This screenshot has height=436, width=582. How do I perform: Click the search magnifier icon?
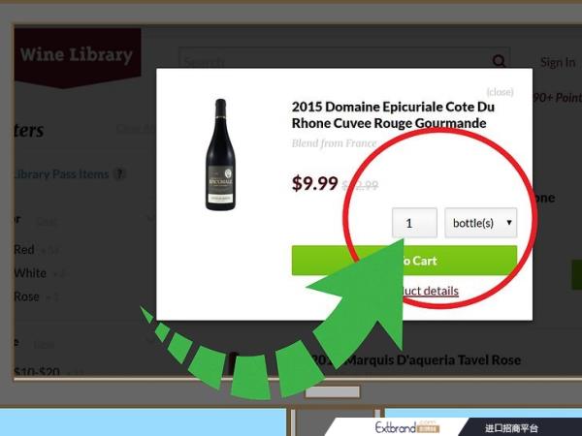[500, 60]
